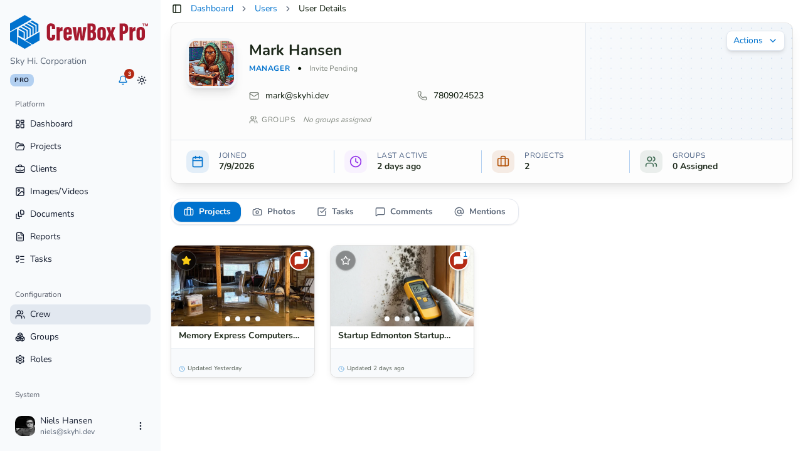
Task: Open Images/Videos in the sidebar
Action: coord(80,192)
